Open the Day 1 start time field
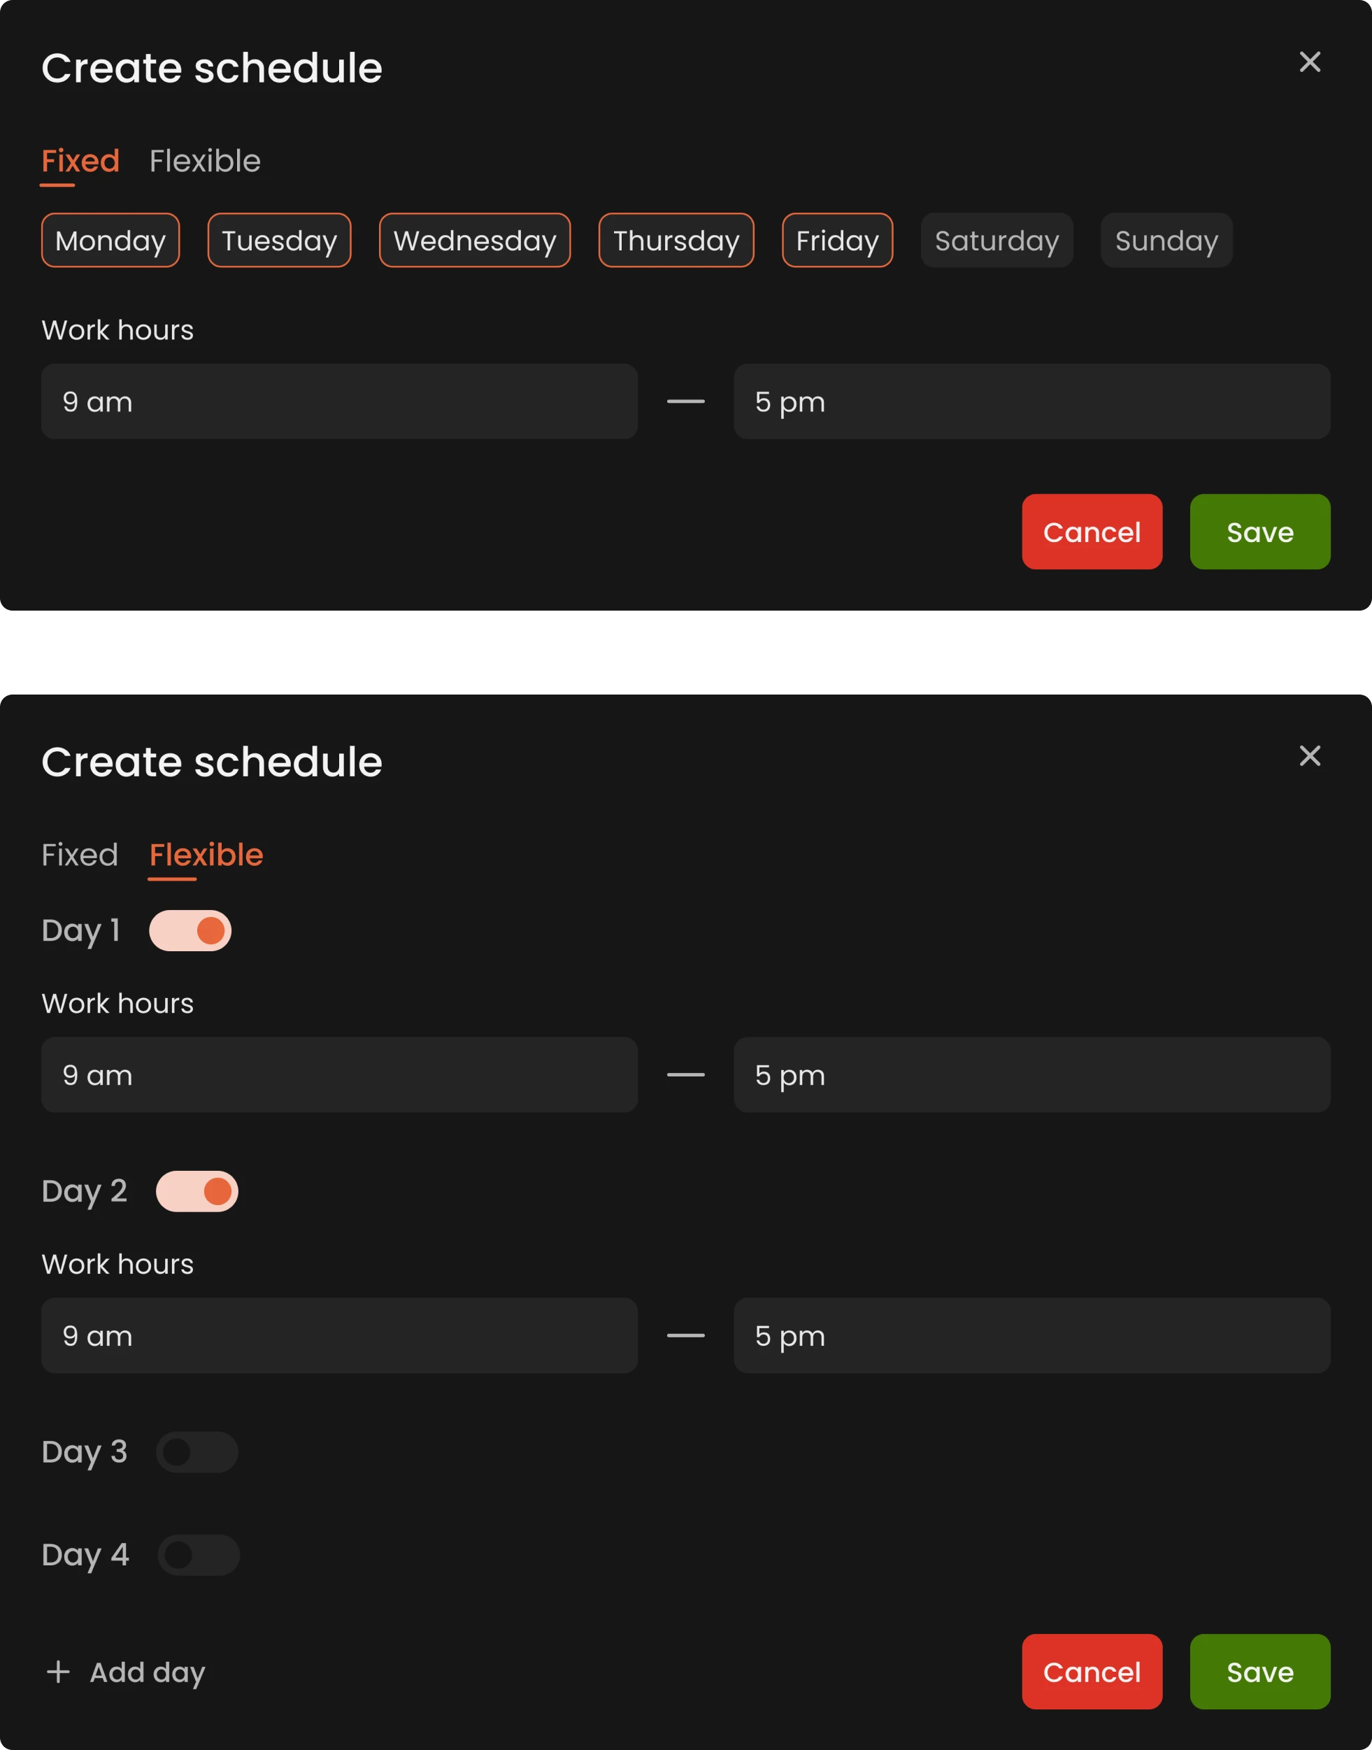This screenshot has width=1372, height=1750. coord(339,1075)
